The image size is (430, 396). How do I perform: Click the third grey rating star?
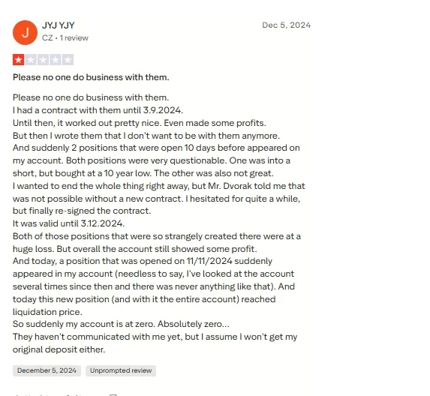(x=43, y=60)
